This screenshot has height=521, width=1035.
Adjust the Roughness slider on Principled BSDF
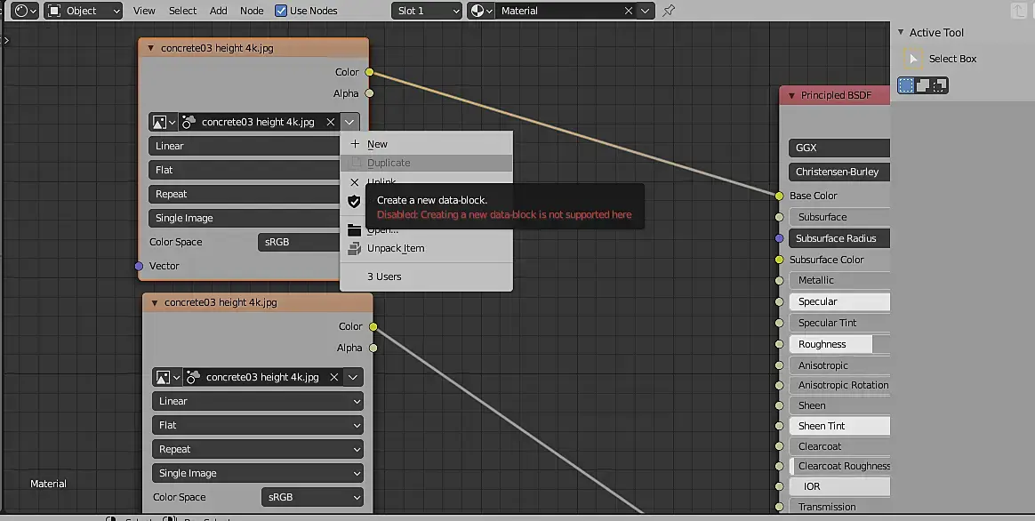(839, 344)
